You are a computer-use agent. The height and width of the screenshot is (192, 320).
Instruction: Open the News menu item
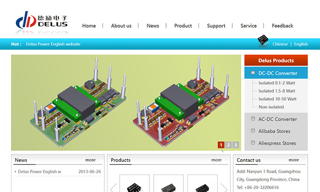point(153,26)
